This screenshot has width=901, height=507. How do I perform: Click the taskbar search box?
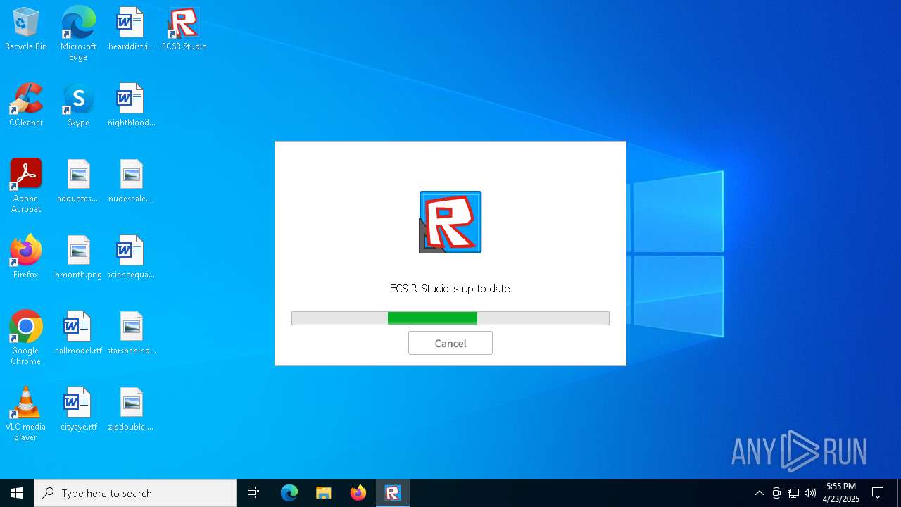135,493
